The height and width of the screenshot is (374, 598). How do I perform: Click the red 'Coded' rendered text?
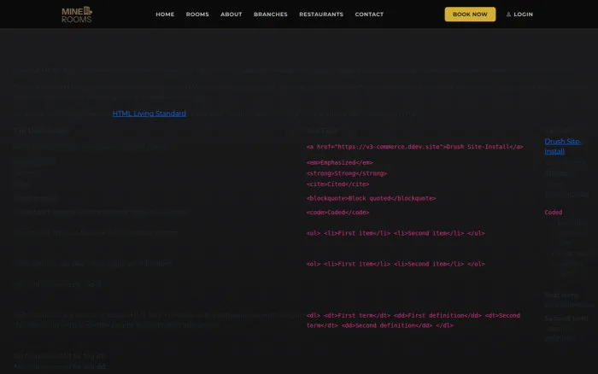(553, 213)
